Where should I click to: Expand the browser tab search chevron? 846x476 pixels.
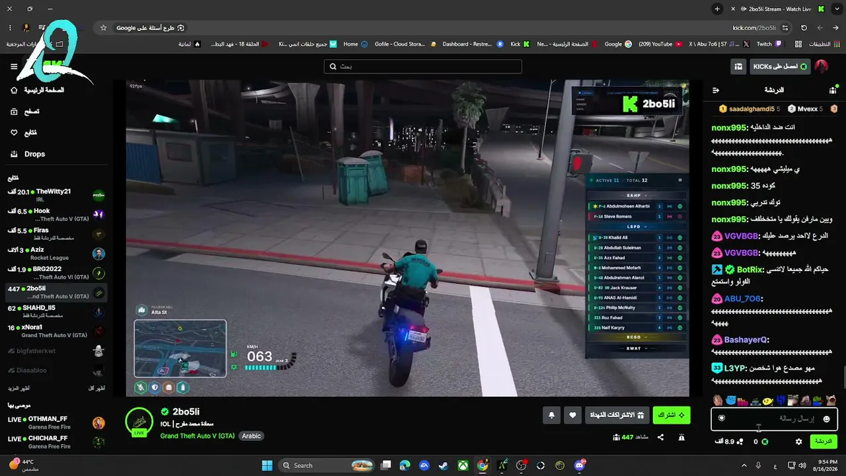[836, 9]
